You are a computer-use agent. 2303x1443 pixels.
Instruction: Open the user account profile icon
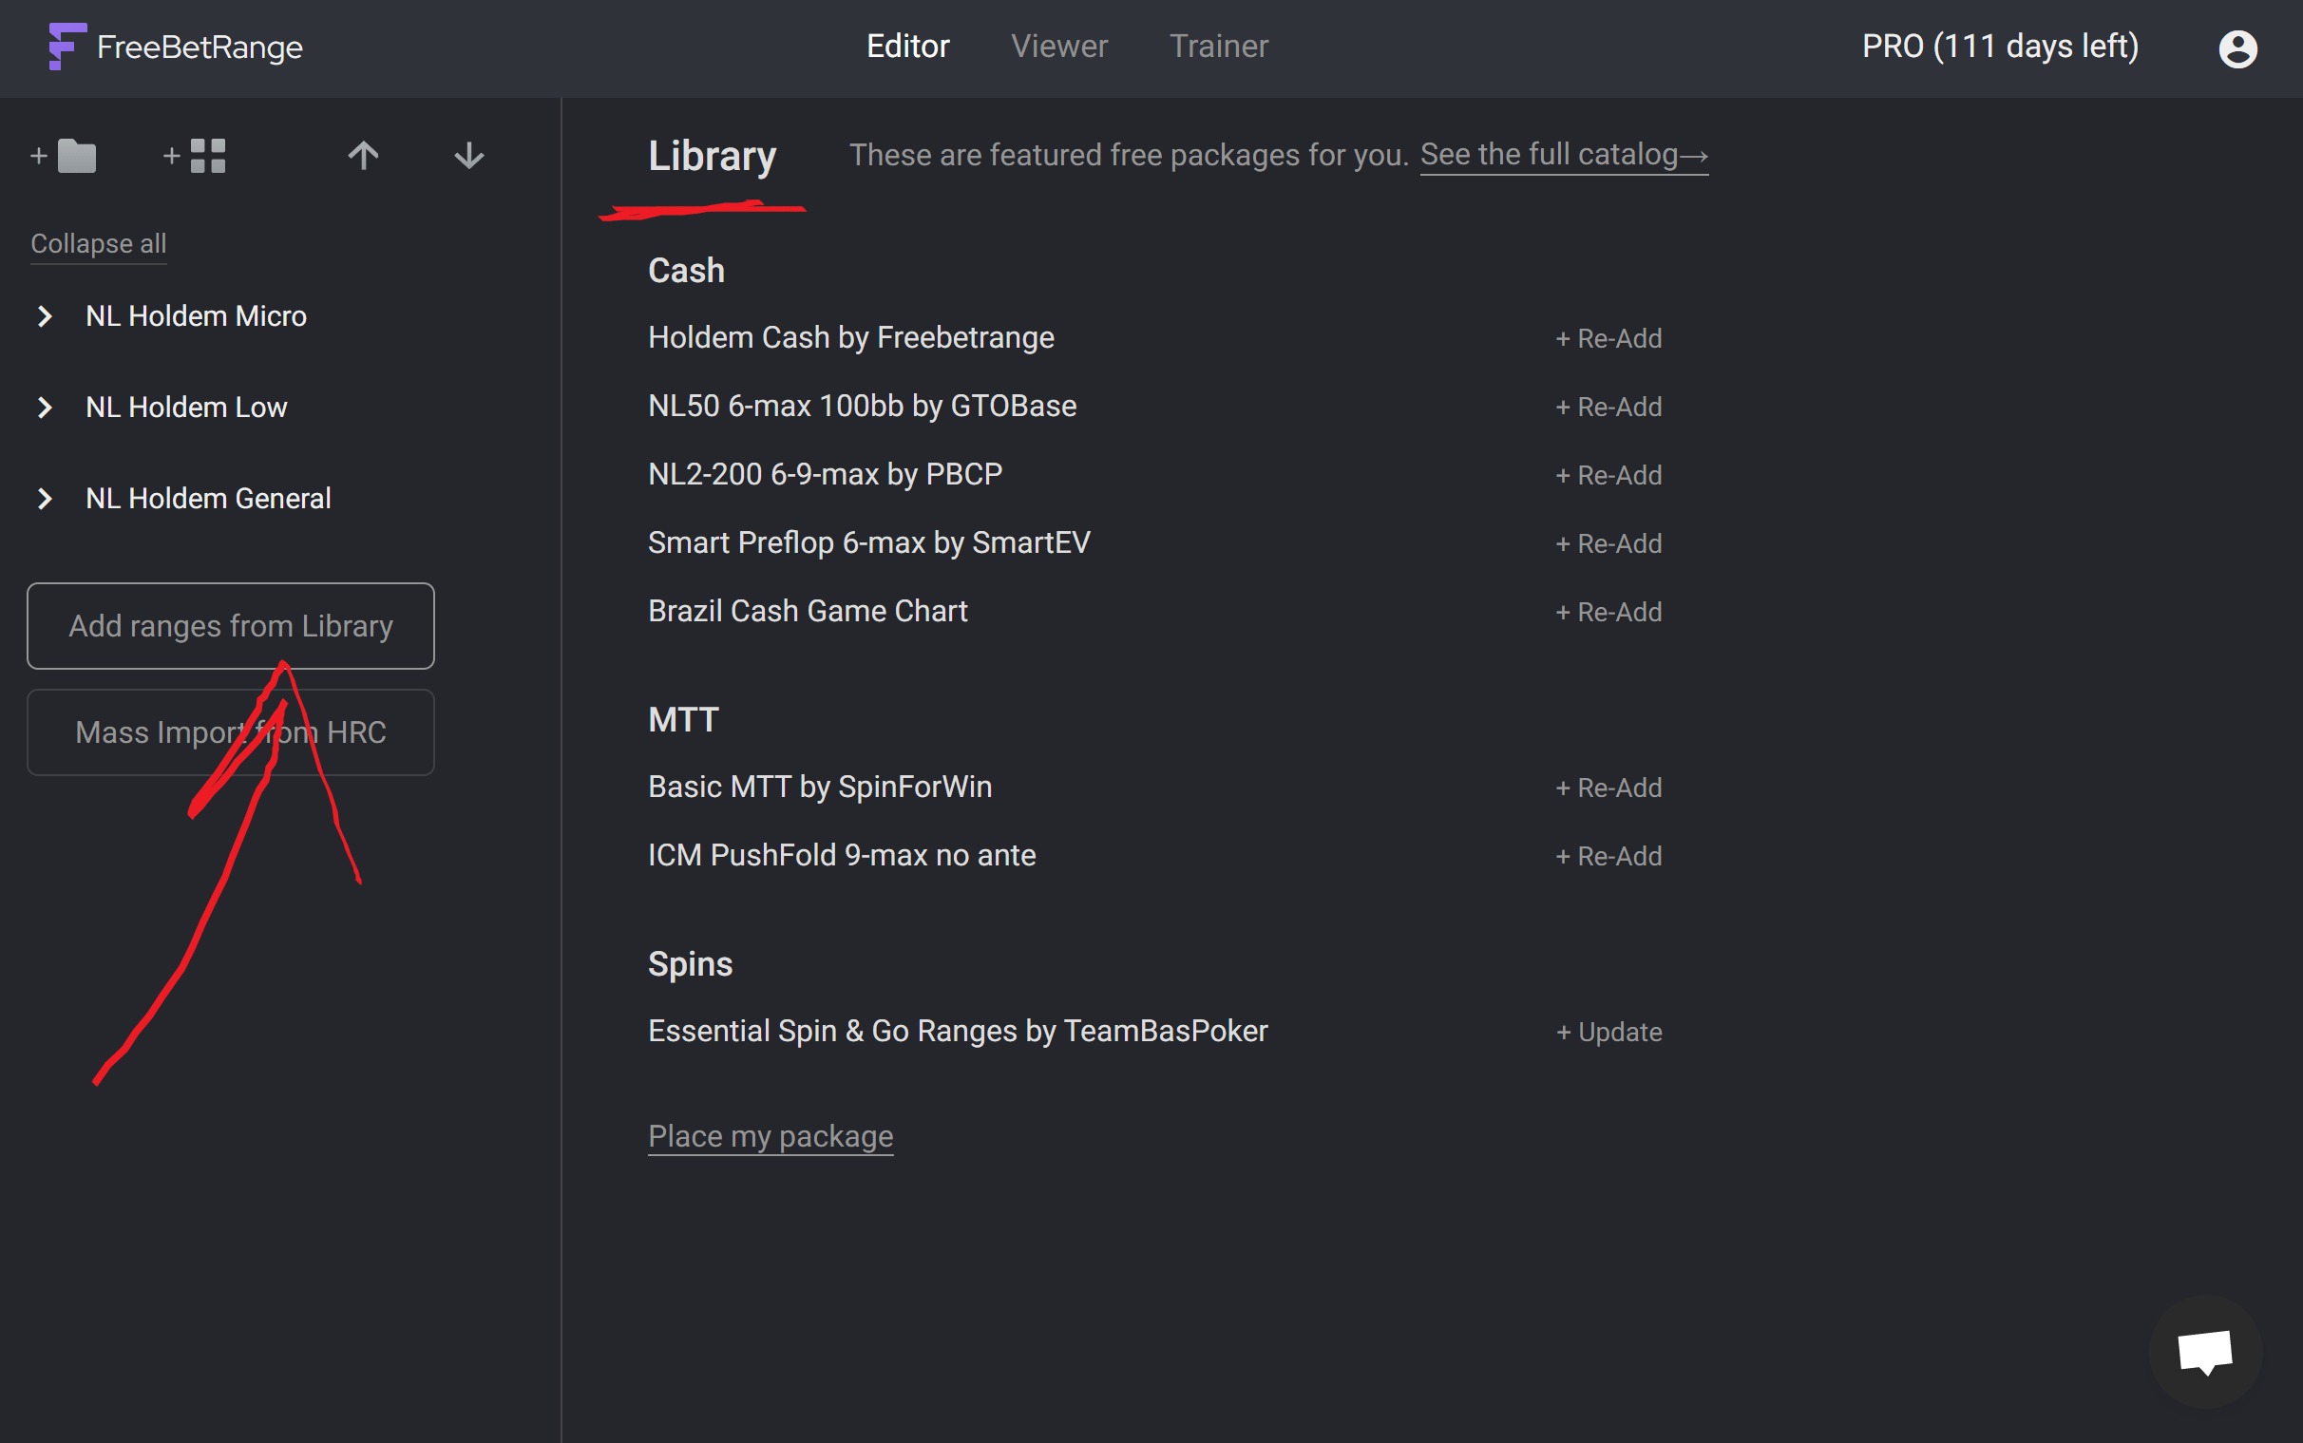pyautogui.click(x=2236, y=47)
